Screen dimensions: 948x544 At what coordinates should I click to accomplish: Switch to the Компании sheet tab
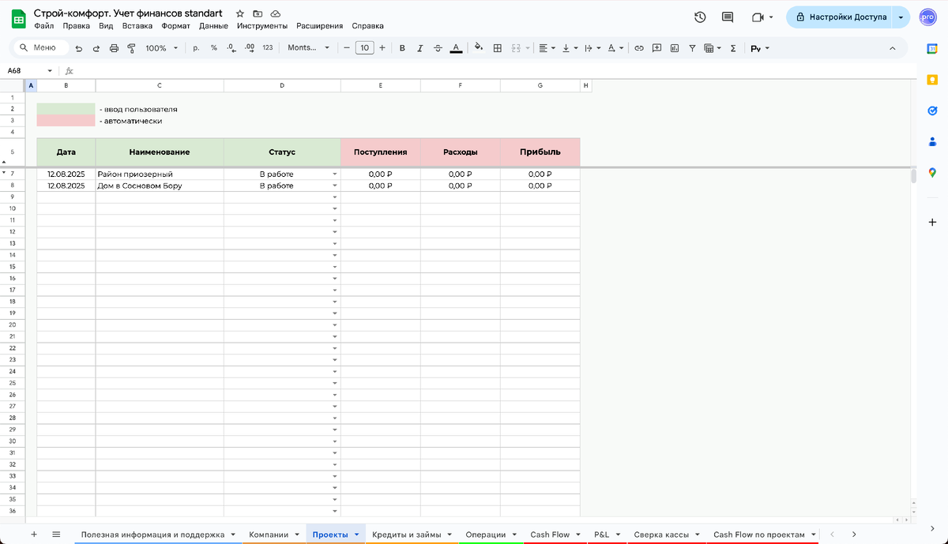[x=269, y=535]
